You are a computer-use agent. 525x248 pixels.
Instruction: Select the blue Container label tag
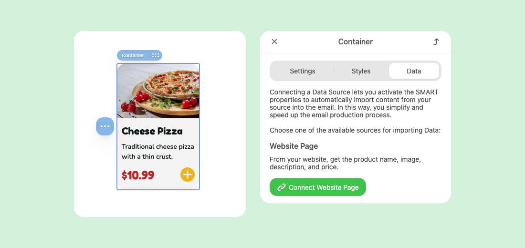140,55
